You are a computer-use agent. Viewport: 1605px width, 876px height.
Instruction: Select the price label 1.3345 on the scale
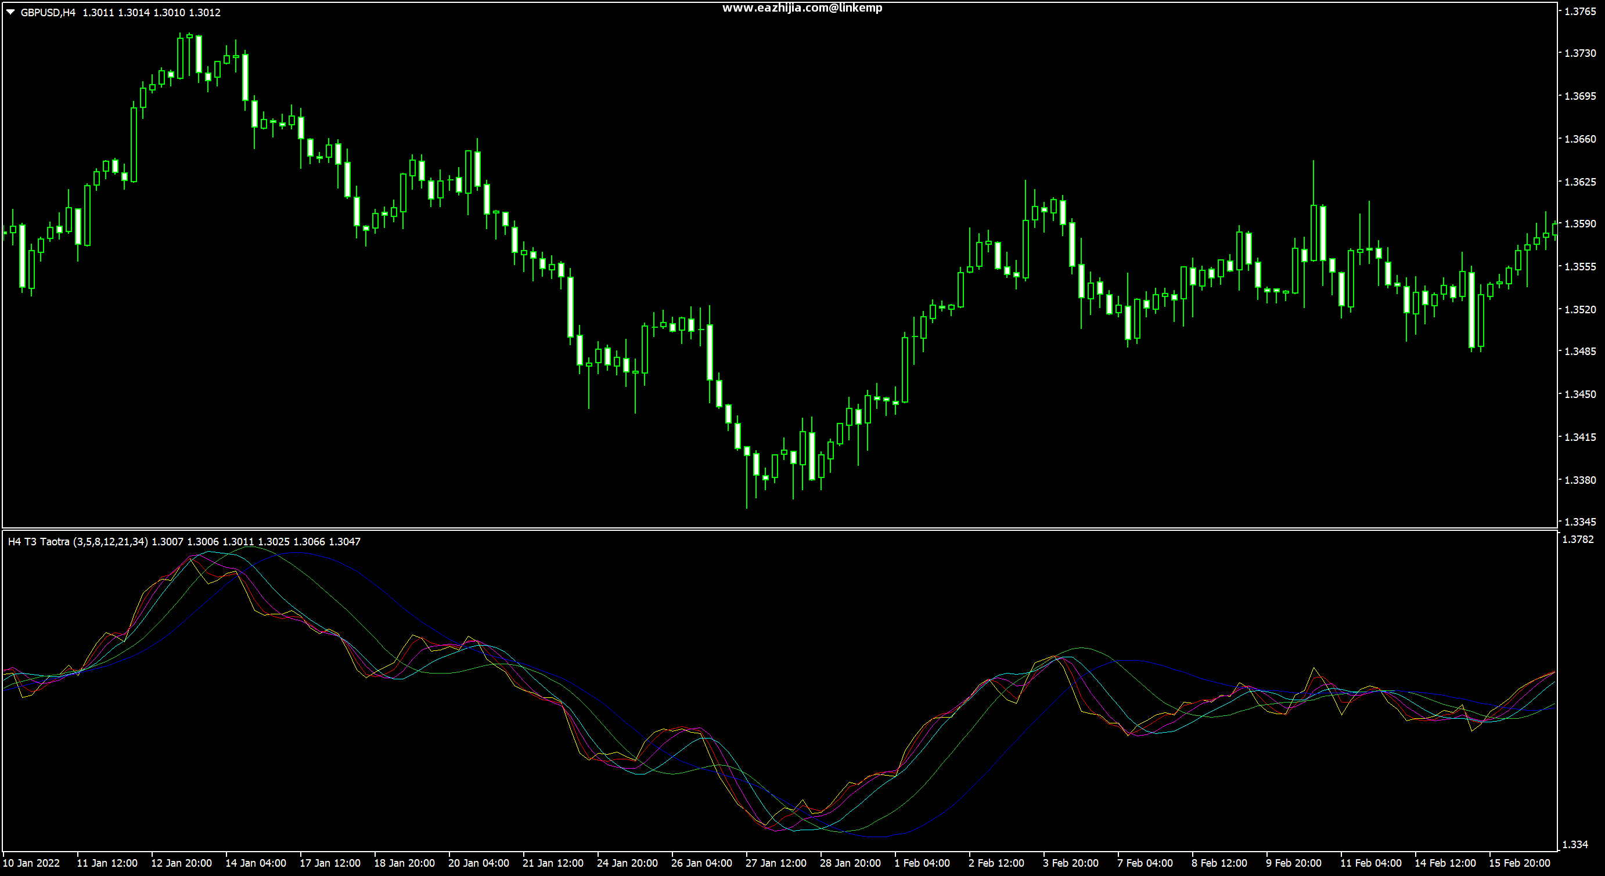(1581, 522)
